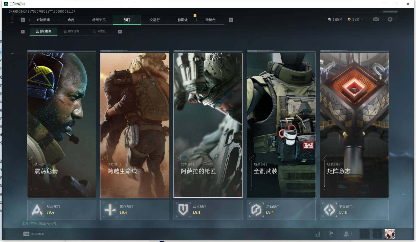Click the 后勤部门 LV.4 level text

[x=270, y=213]
